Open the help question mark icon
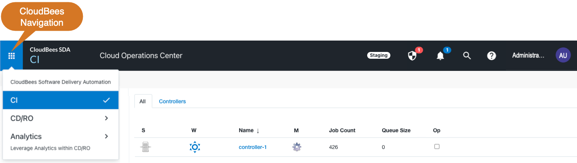Viewport: 577px width, 163px height. point(491,56)
